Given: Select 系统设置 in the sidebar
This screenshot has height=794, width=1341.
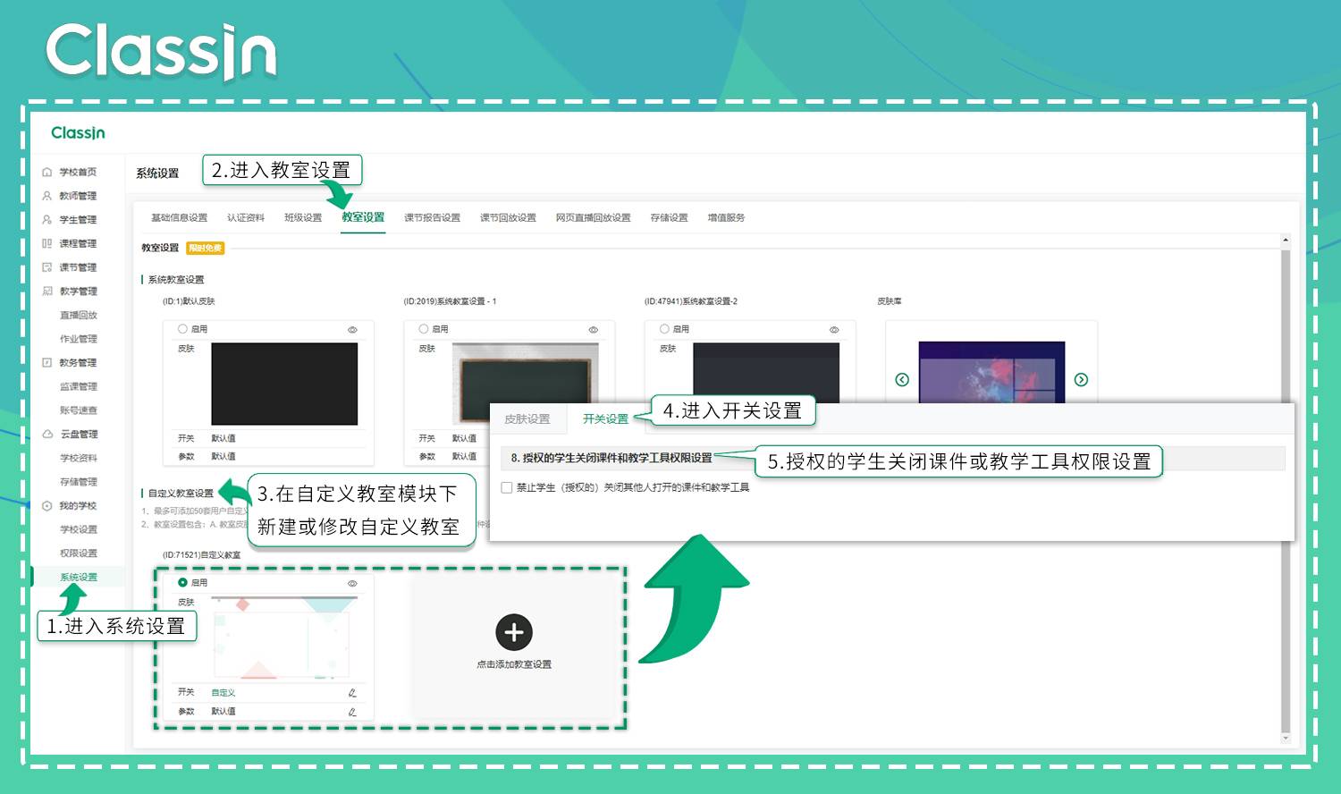Looking at the screenshot, I should click(79, 578).
